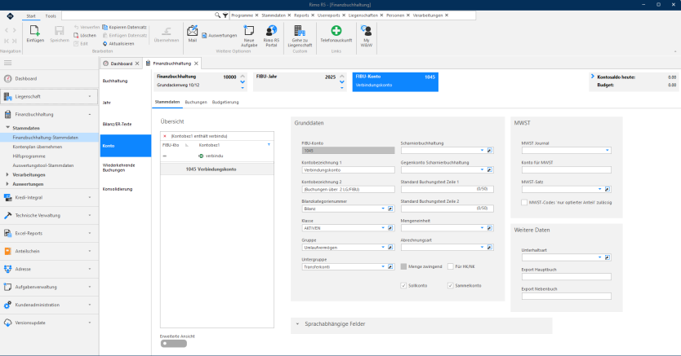This screenshot has height=356, width=681.
Task: Open the Unterhaltsart dropdown
Action: pos(600,257)
